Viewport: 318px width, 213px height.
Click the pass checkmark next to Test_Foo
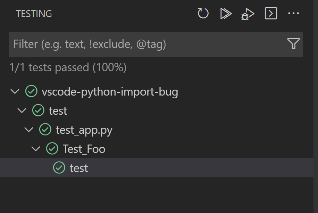[52, 149]
